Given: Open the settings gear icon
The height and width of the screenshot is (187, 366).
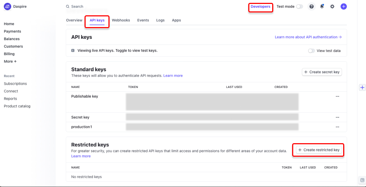Looking at the screenshot, I should pos(332,6).
